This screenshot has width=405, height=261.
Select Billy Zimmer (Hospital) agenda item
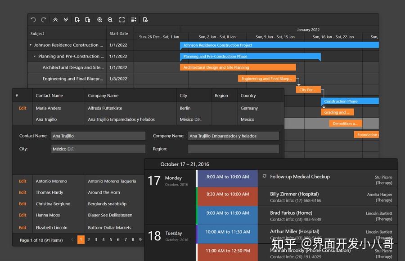pyautogui.click(x=328, y=196)
